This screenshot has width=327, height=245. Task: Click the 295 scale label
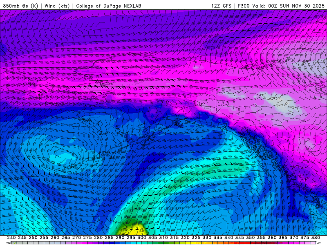[131, 238]
